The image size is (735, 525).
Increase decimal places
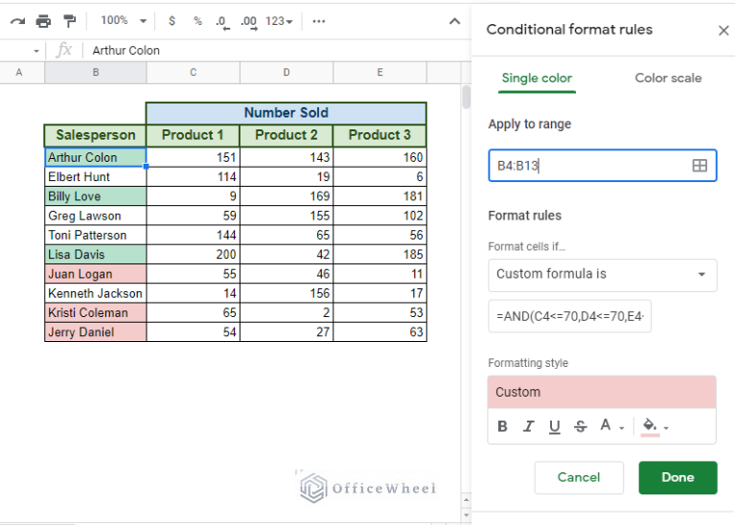[x=248, y=20]
